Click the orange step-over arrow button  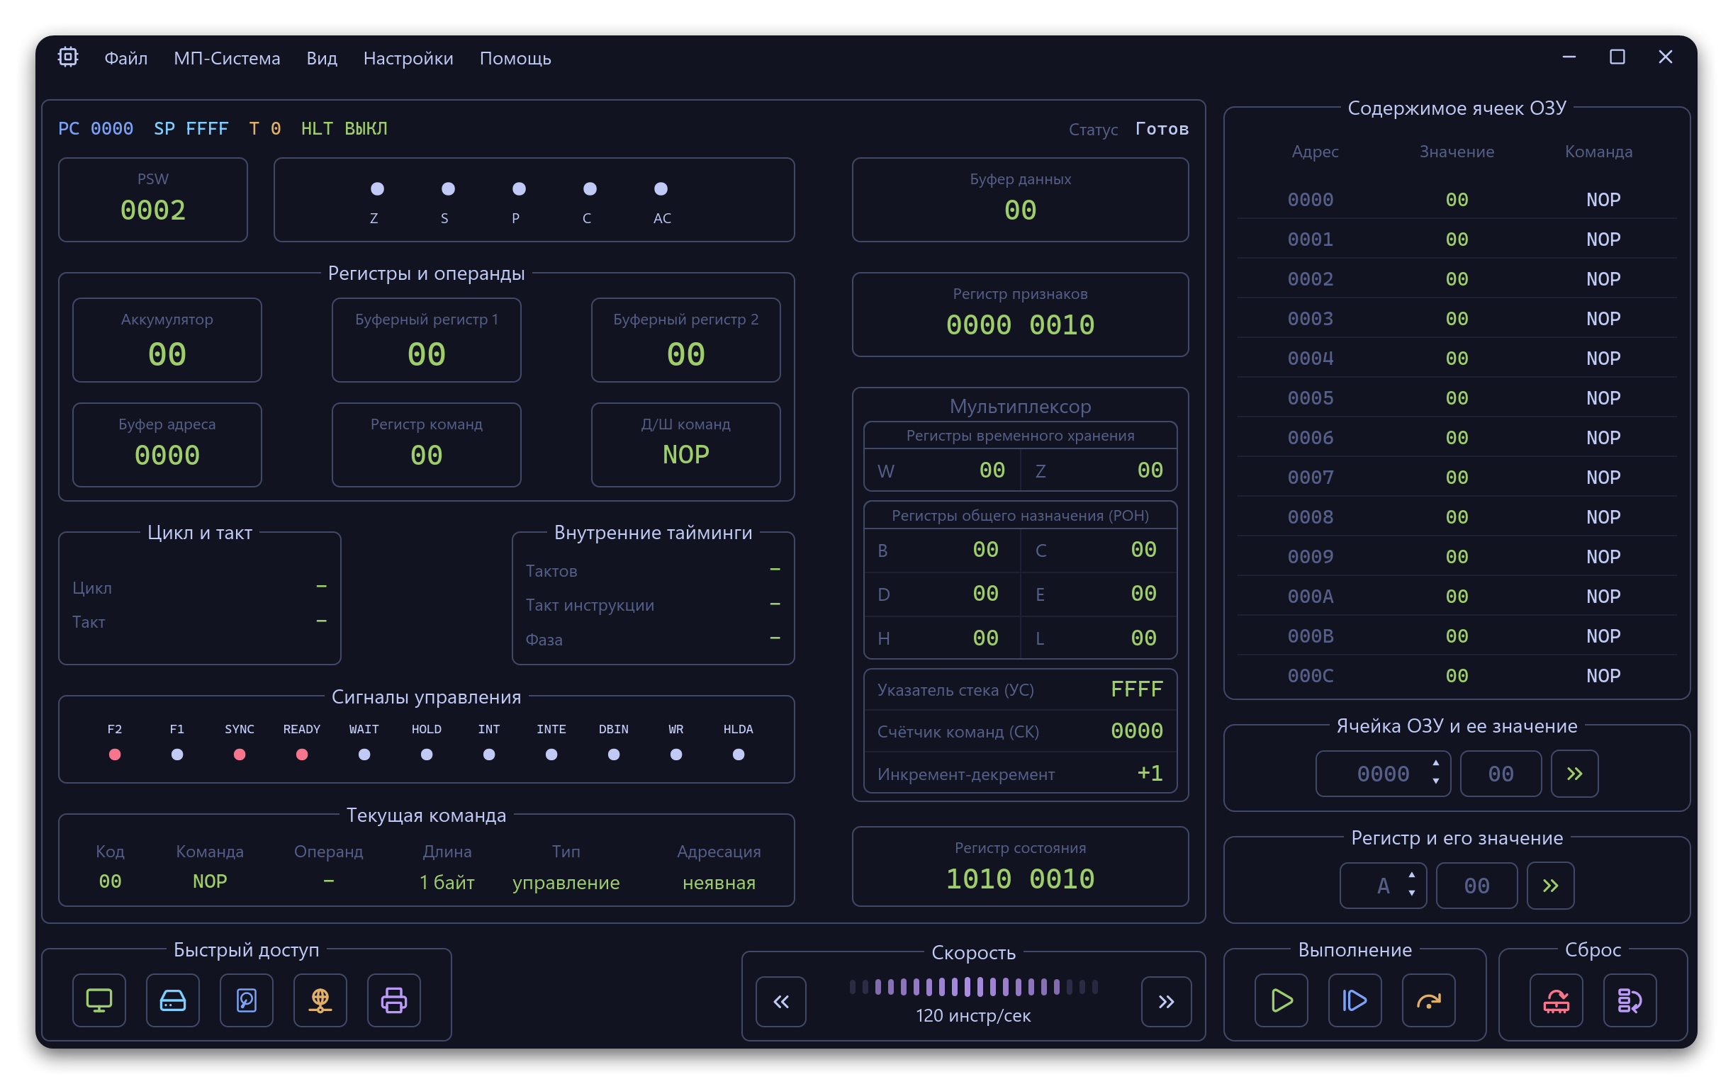click(x=1429, y=1000)
